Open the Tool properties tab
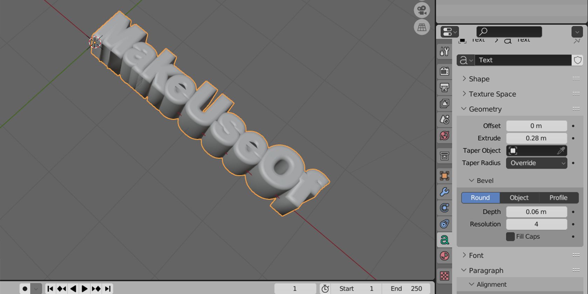The image size is (588, 294). coord(444,52)
